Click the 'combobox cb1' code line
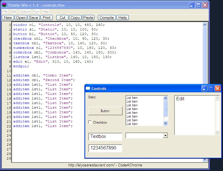This screenshot has width=223, height=171. click(x=65, y=52)
